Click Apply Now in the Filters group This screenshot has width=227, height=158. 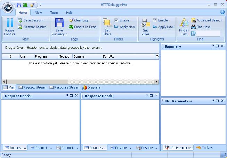tap(125, 27)
